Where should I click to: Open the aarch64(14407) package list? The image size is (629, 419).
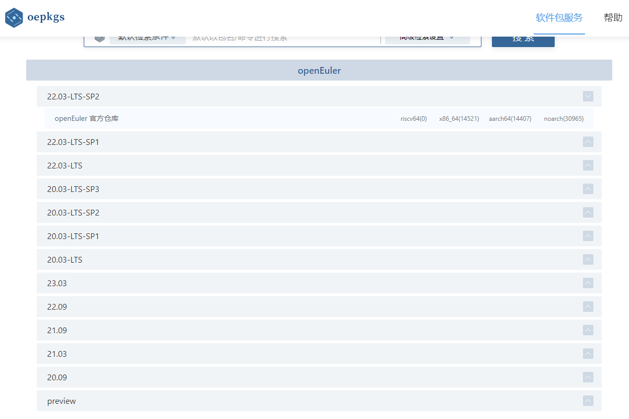coord(510,119)
